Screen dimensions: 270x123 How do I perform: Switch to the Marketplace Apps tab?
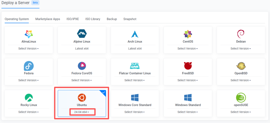point(48,19)
